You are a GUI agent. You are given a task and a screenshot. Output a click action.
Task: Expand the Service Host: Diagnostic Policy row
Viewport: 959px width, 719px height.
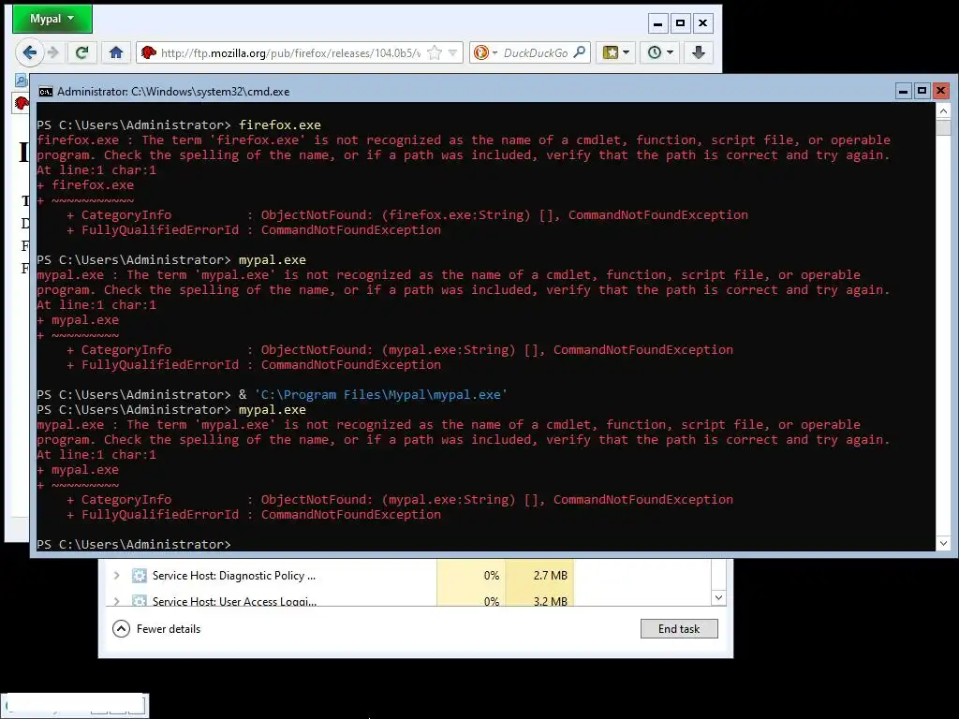click(x=116, y=576)
